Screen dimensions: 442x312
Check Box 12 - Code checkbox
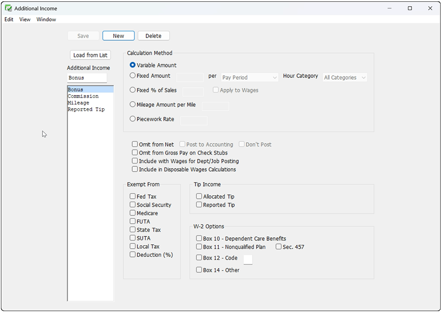[199, 257]
